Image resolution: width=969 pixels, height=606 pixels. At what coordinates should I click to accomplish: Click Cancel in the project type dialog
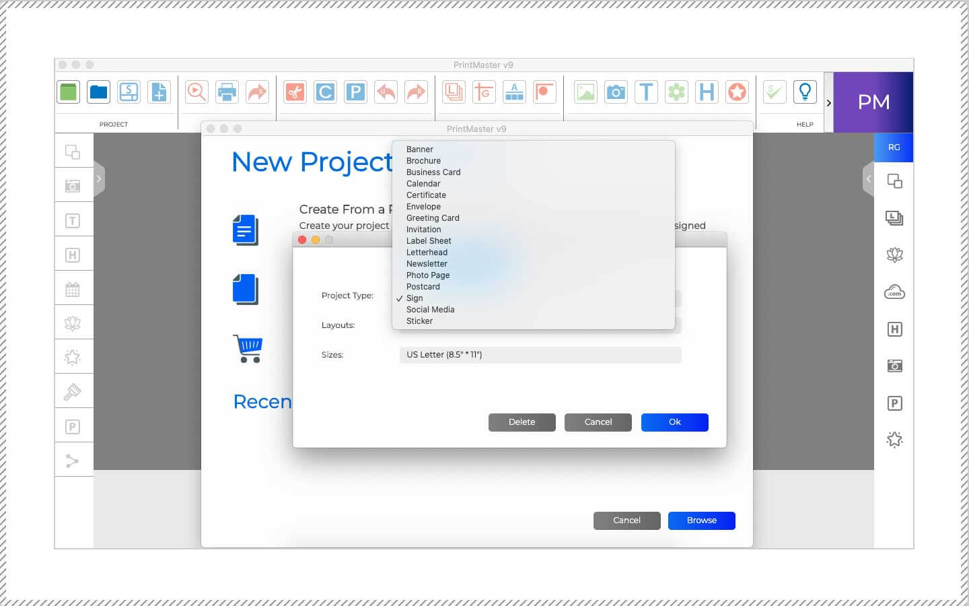coord(598,422)
